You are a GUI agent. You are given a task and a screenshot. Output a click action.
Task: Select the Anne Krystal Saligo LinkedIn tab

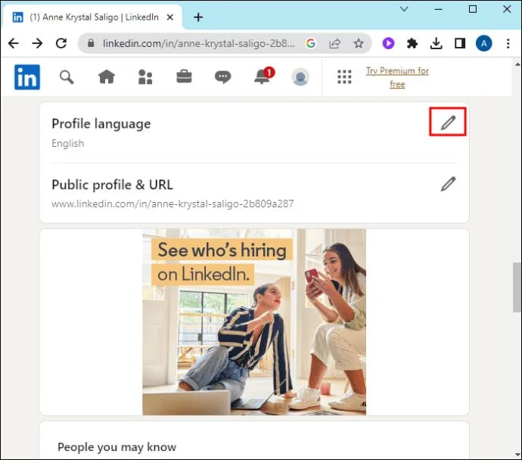92,17
